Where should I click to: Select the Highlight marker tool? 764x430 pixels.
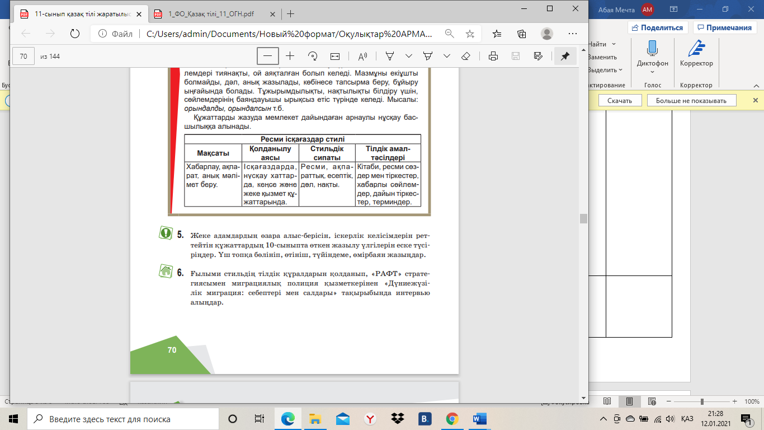[428, 56]
